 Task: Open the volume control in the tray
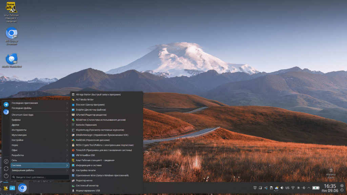[x=282, y=188]
